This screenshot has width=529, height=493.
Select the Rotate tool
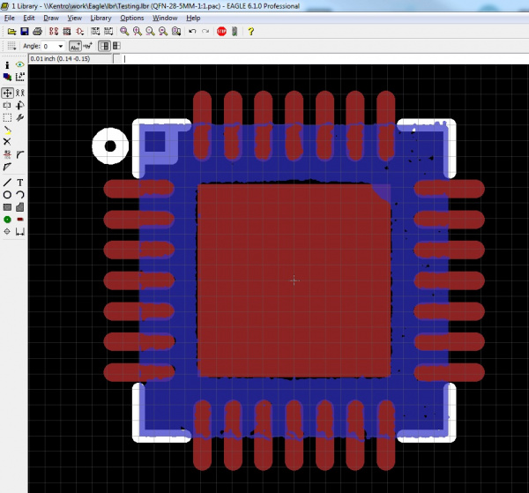pyautogui.click(x=20, y=105)
